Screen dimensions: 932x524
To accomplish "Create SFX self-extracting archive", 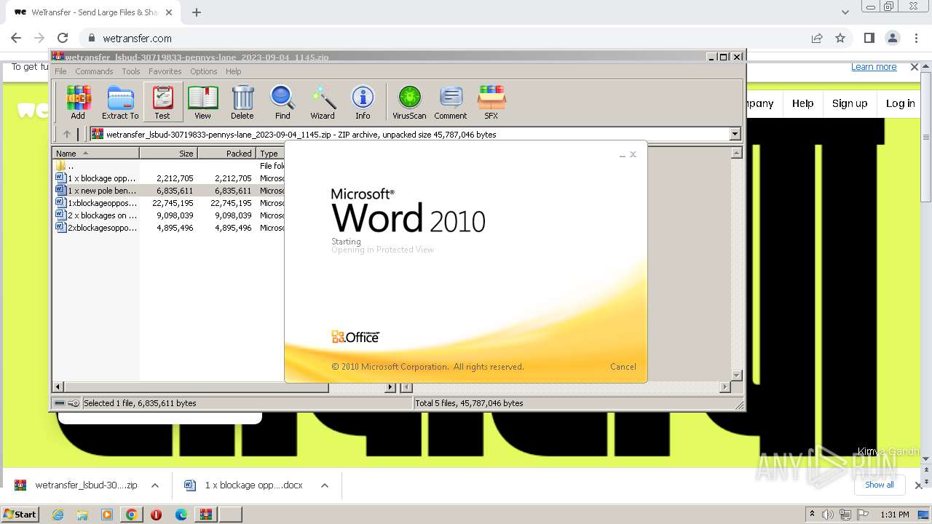I will pos(491,102).
